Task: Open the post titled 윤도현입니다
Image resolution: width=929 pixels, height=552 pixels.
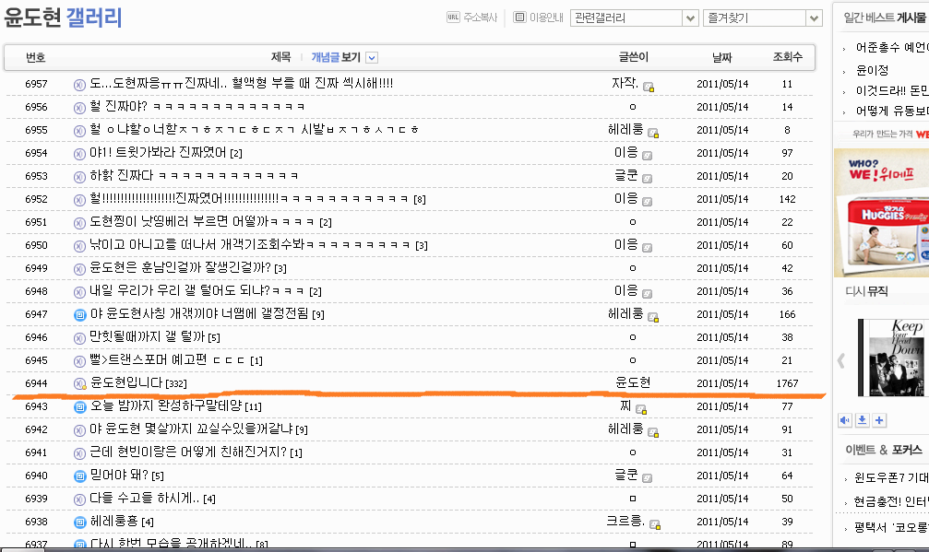Action: coord(126,382)
